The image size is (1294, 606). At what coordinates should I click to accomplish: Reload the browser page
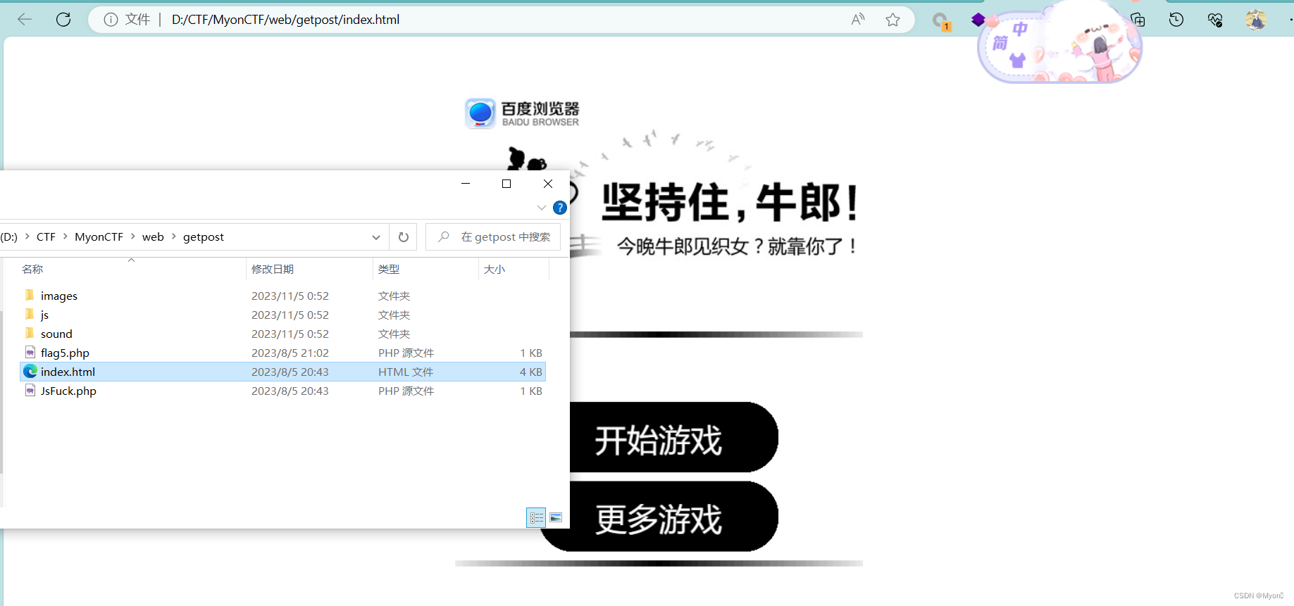point(63,20)
